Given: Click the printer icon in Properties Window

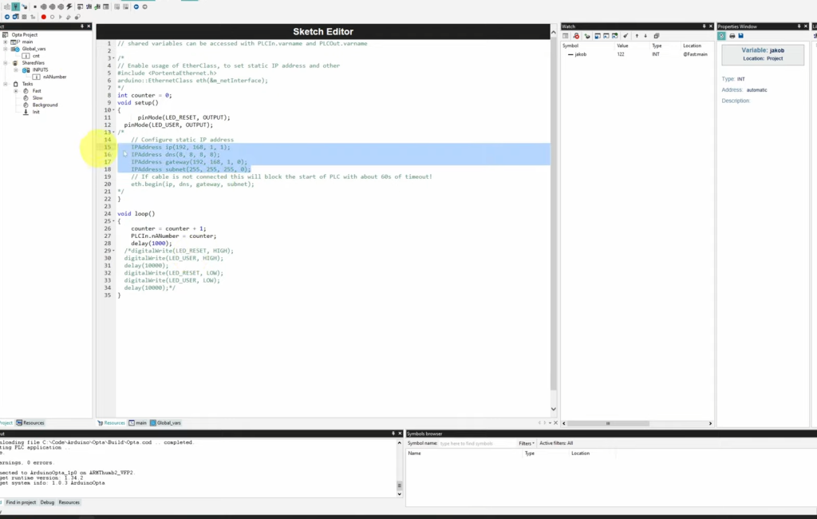Looking at the screenshot, I should [732, 36].
